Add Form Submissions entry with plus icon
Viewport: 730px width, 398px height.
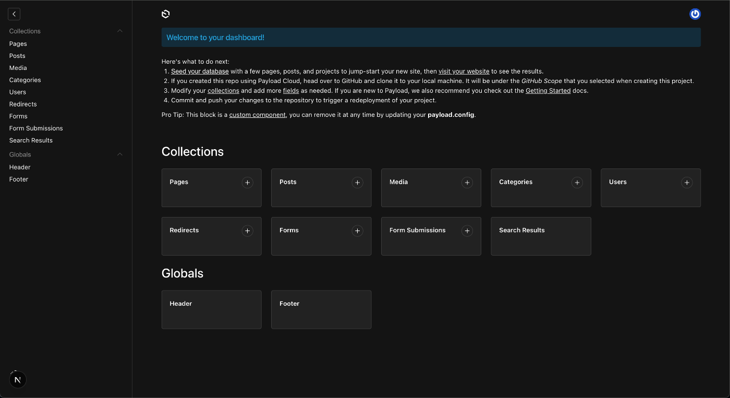point(467,231)
